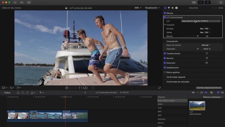Click the connect clip edit icon
225x127 pixels.
coord(18,92)
